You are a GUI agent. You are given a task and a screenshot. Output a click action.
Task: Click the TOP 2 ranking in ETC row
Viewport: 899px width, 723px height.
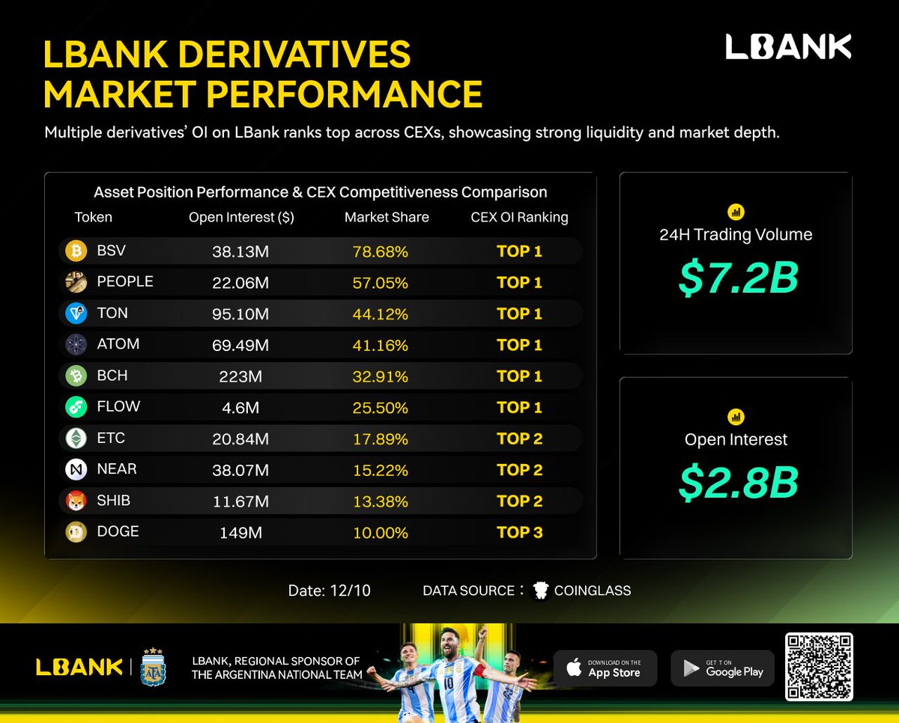(x=519, y=439)
